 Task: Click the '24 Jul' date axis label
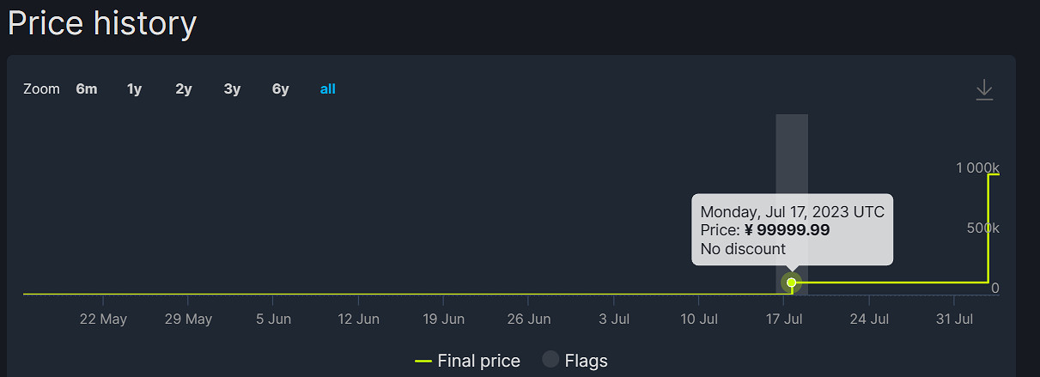868,319
